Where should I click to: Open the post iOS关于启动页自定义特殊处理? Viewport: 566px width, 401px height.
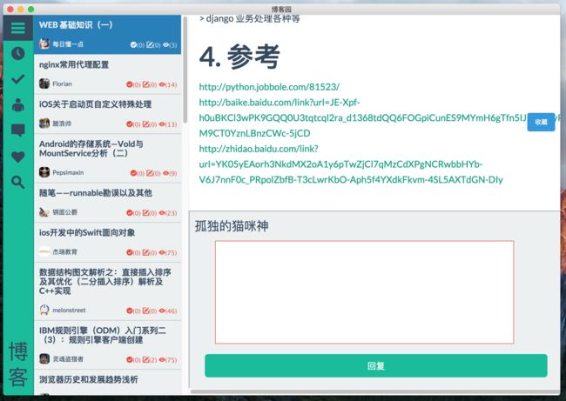click(95, 104)
